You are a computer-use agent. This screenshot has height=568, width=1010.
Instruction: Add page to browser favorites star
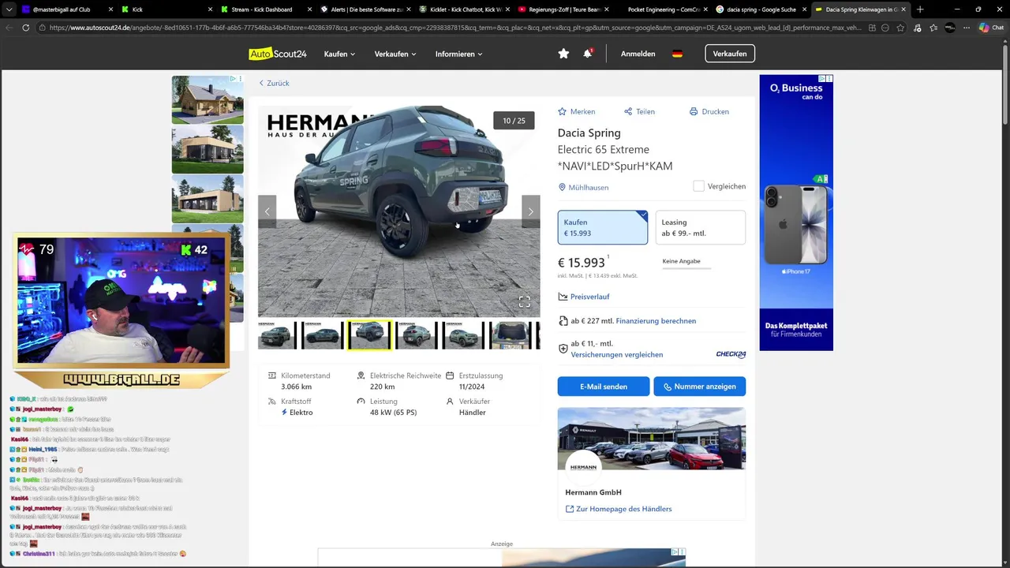pos(901,27)
